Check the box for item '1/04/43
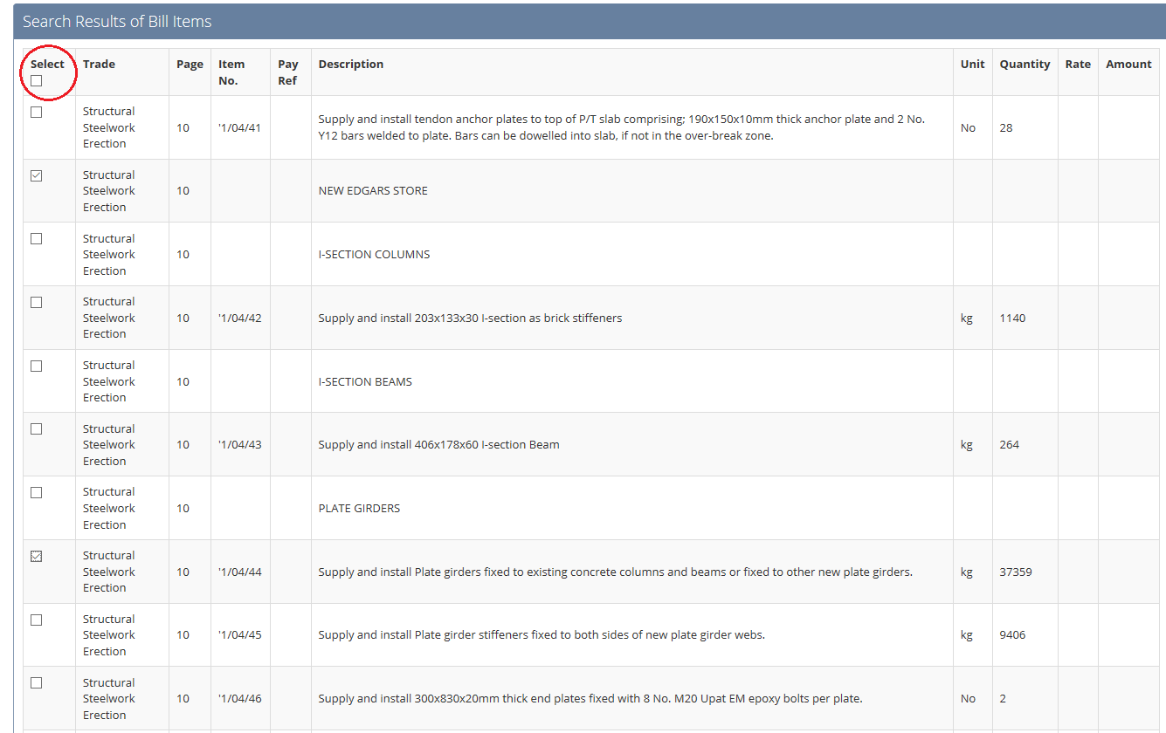Screen dimensions: 1166x733 click(x=36, y=428)
